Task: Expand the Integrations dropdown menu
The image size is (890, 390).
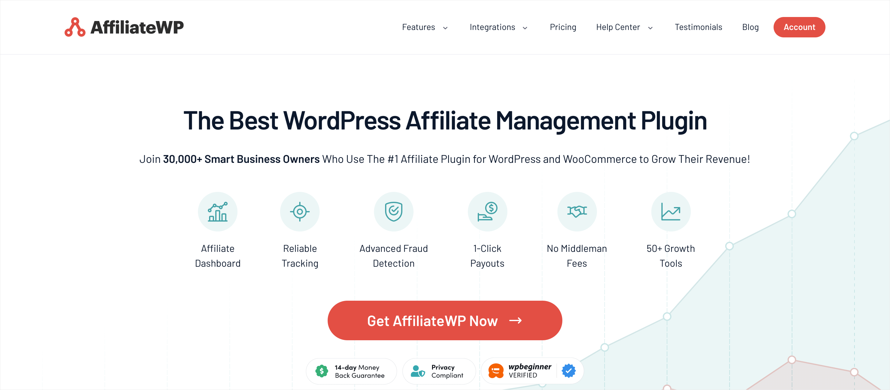Action: tap(498, 27)
